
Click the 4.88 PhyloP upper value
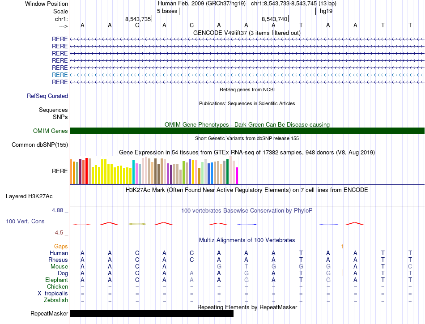click(57, 210)
